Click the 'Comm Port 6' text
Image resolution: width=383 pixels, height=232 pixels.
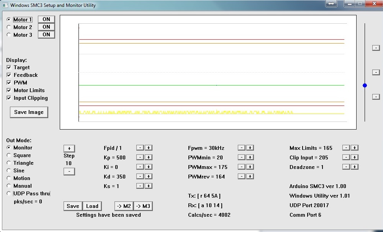pyautogui.click(x=305, y=215)
